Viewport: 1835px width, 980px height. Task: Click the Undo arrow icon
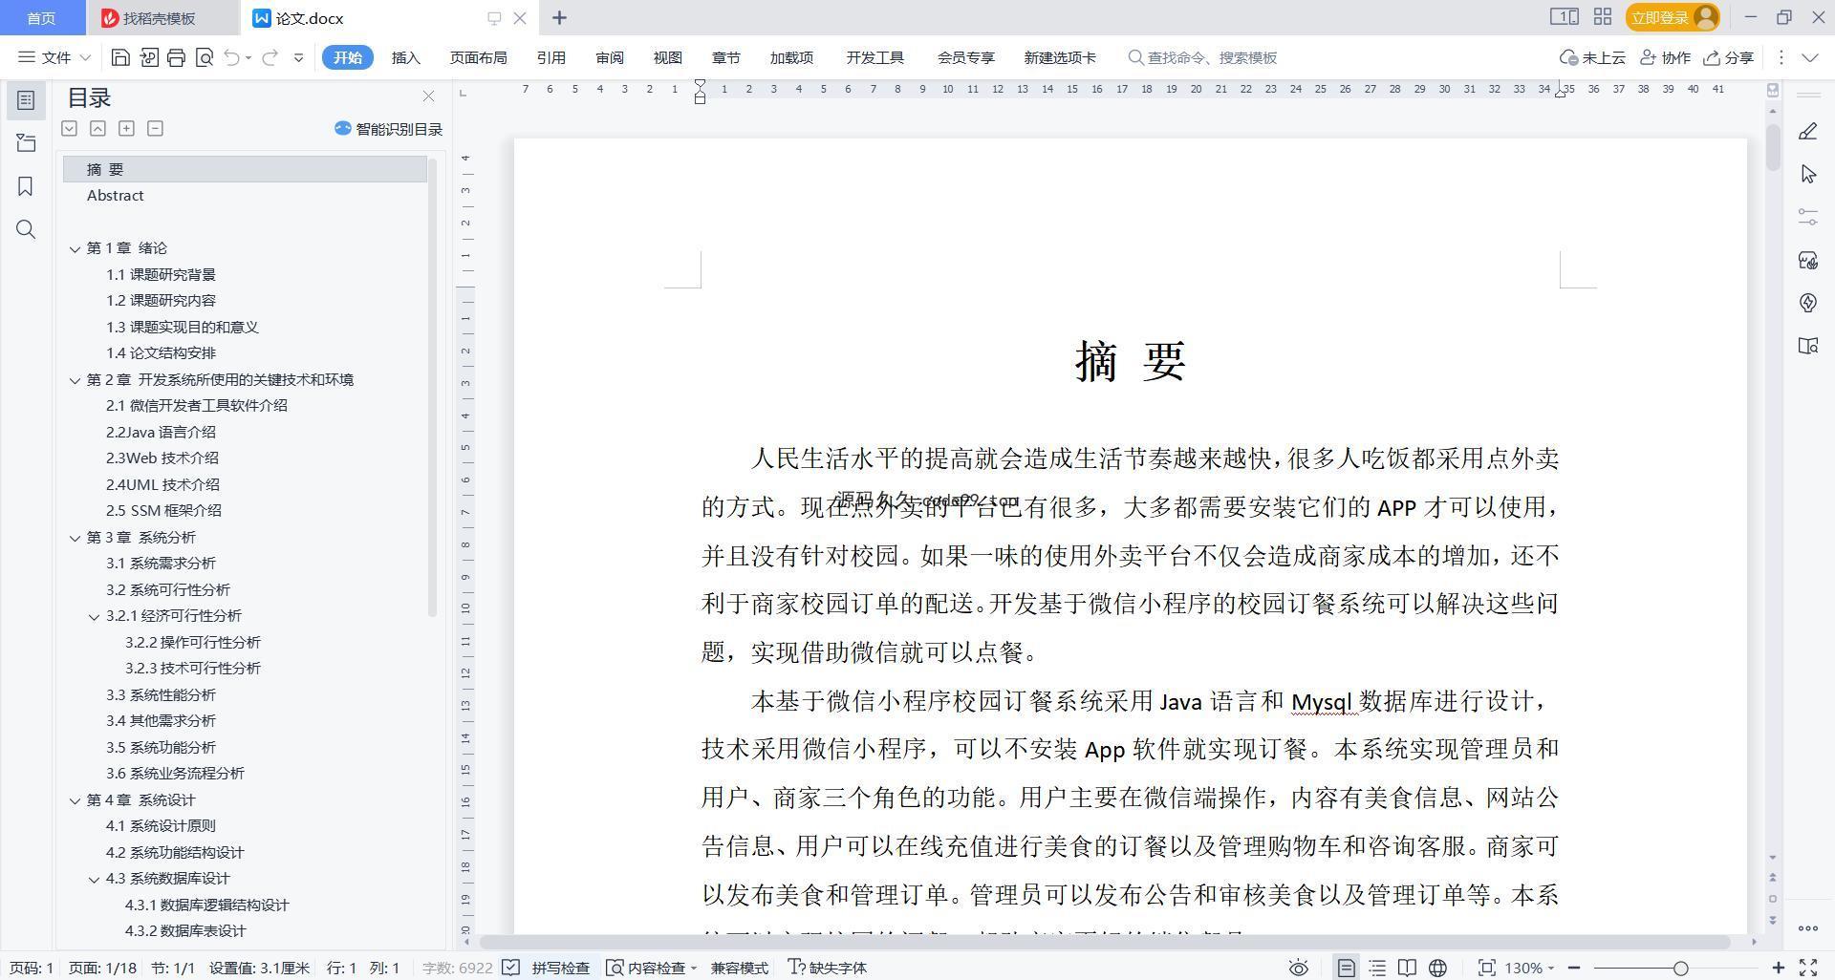(x=231, y=57)
